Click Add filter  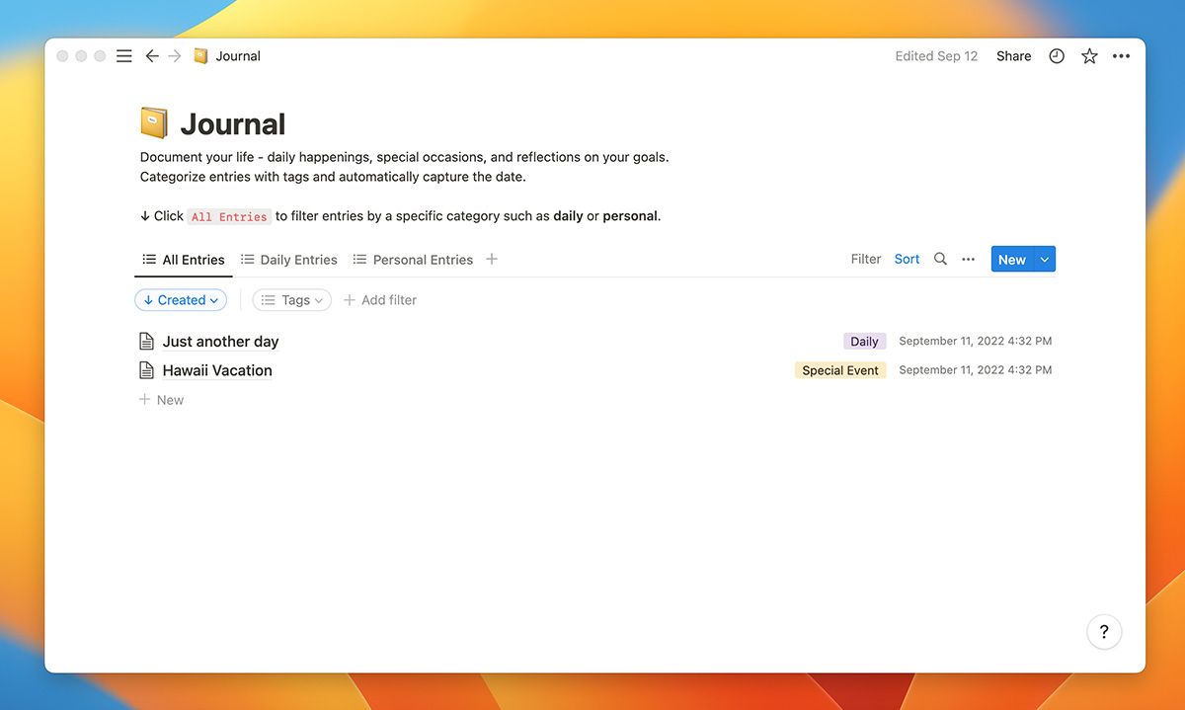point(380,300)
